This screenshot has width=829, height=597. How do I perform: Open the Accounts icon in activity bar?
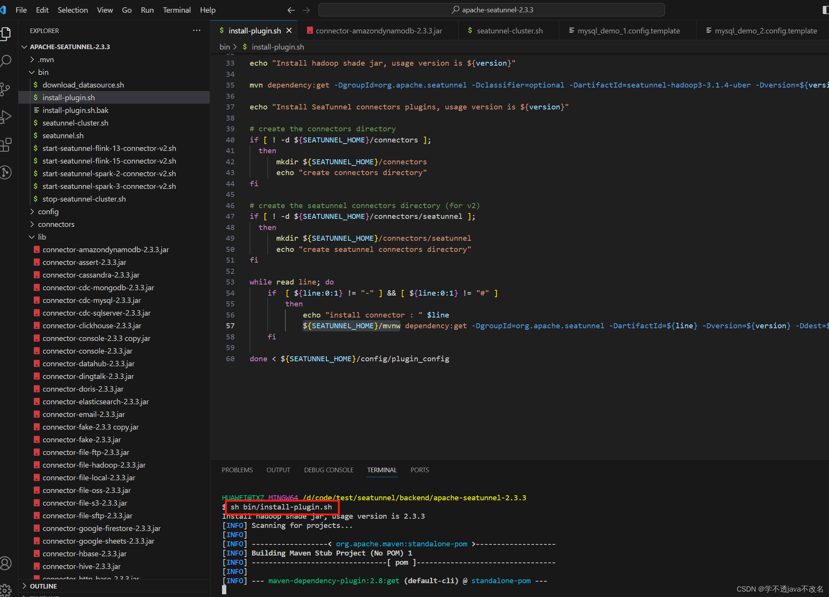pos(6,563)
